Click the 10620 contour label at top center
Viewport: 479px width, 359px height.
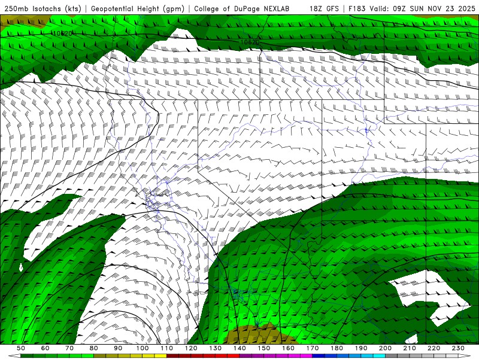[250, 42]
